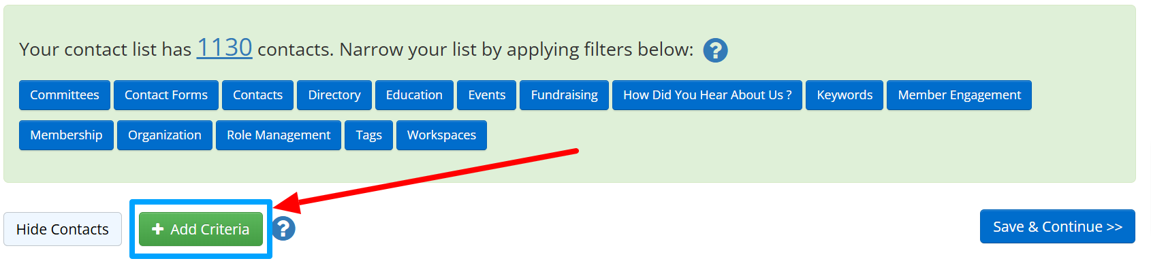Open the How Did You Hear About Us filter

[707, 95]
